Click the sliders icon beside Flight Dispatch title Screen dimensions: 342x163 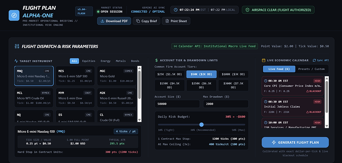17,46
